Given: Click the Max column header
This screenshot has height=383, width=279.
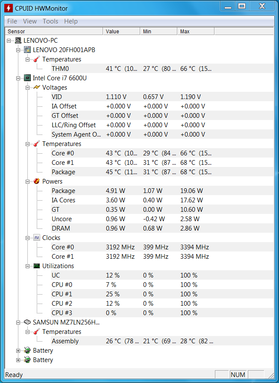Looking at the screenshot, I should [196, 31].
